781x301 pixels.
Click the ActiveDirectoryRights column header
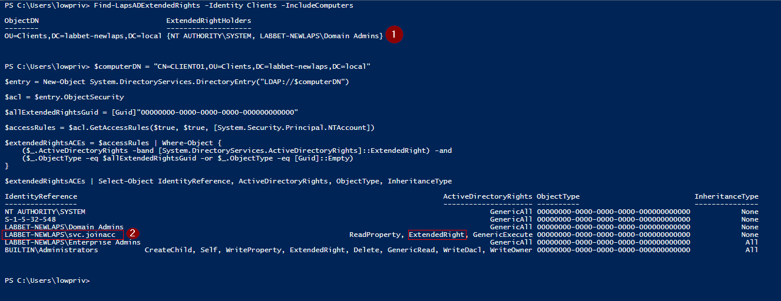[488, 196]
